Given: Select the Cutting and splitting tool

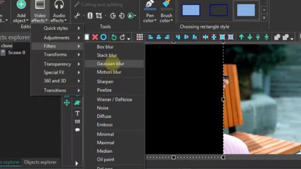Looking at the screenshot, I should point(98,4).
